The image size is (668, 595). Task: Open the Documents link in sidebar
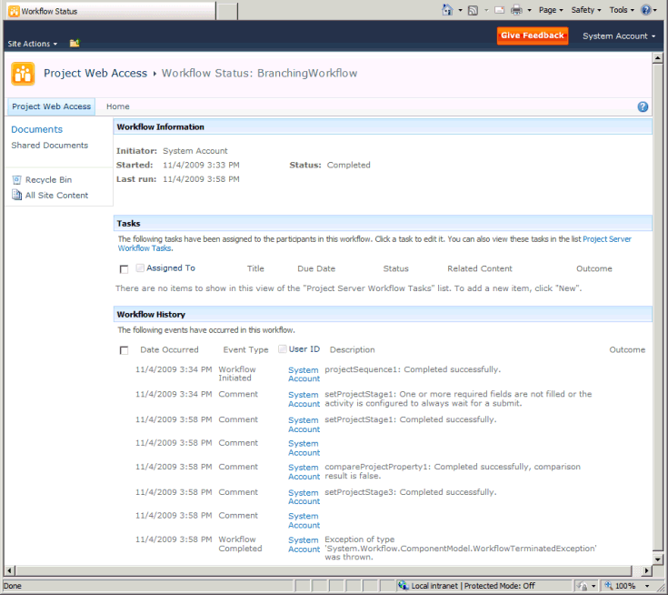(x=36, y=129)
